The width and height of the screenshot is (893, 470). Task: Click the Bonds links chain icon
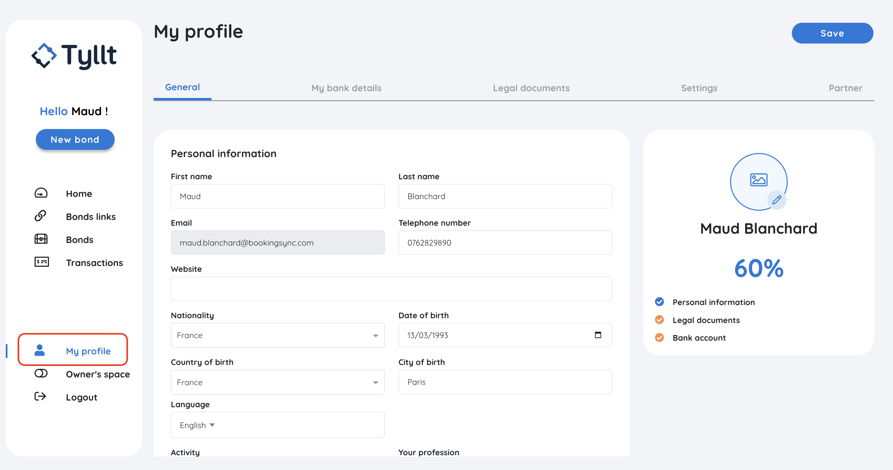click(40, 216)
